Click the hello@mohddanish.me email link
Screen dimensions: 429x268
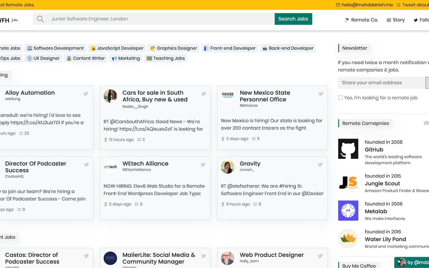point(364,5)
